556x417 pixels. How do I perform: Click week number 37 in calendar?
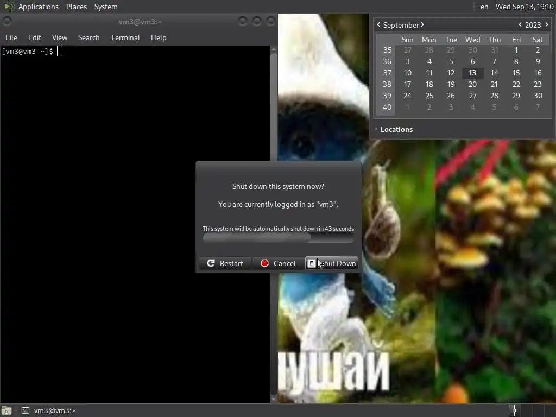click(387, 73)
